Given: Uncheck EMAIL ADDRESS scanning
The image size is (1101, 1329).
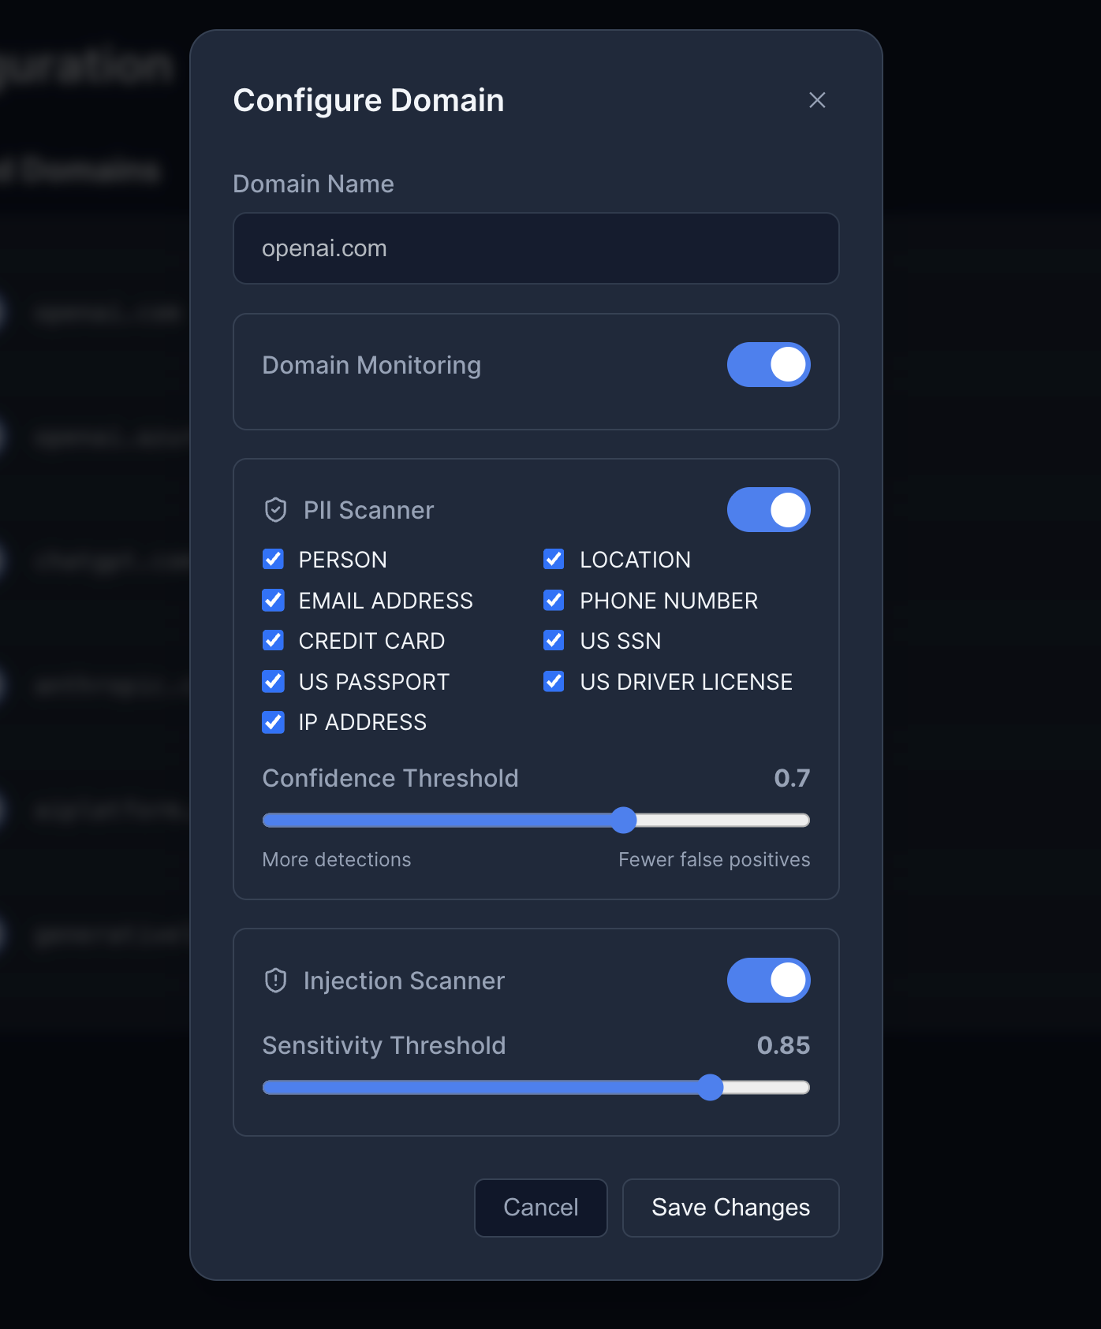Looking at the screenshot, I should coord(273,600).
